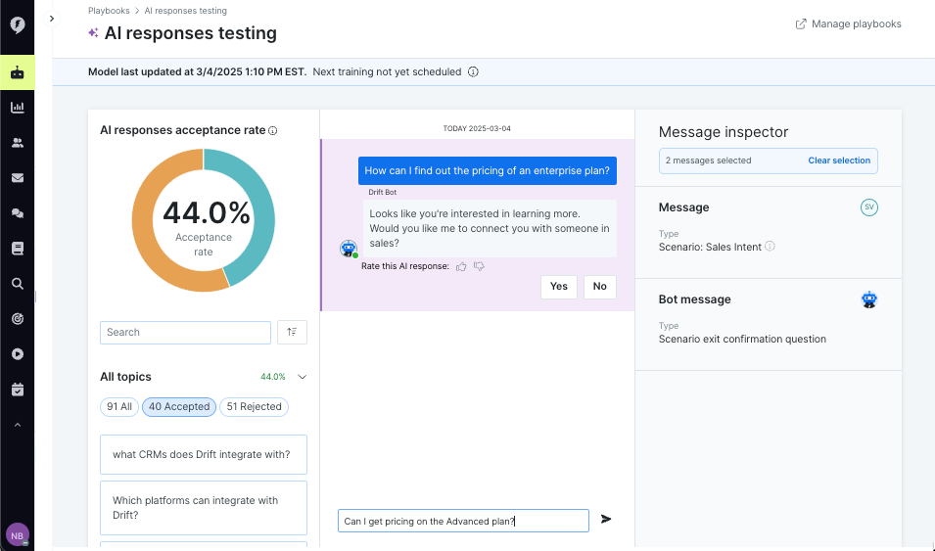
Task: Click bot avatar in Bot message section
Action: tap(868, 299)
